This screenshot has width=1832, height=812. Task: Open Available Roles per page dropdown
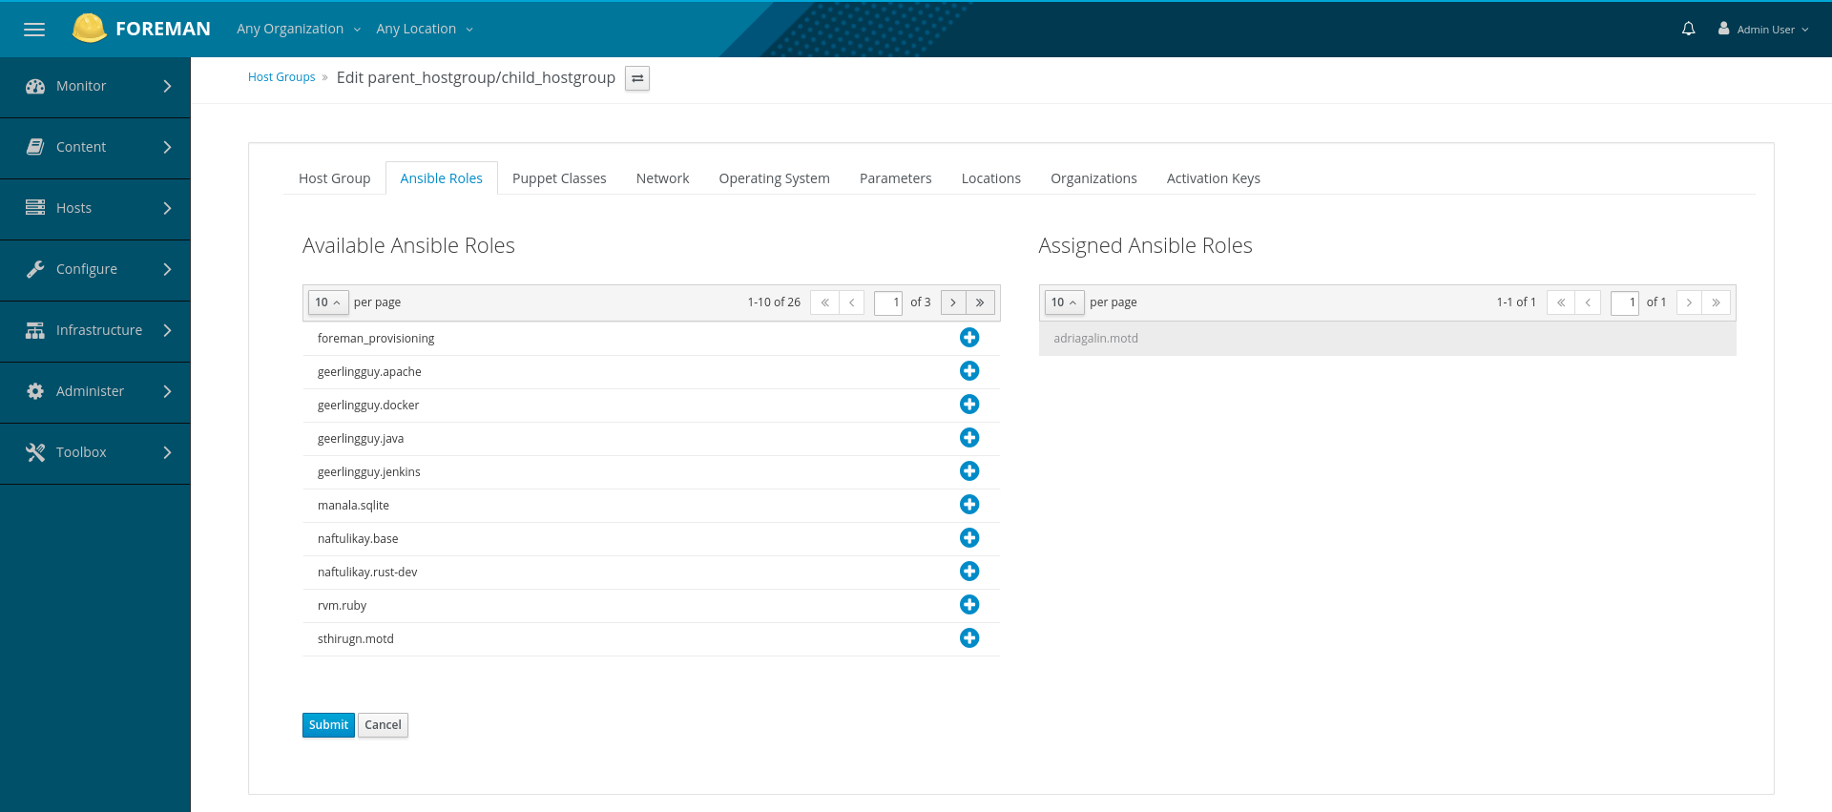pos(328,302)
